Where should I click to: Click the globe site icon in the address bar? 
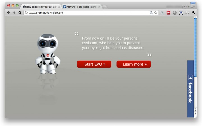26,13
